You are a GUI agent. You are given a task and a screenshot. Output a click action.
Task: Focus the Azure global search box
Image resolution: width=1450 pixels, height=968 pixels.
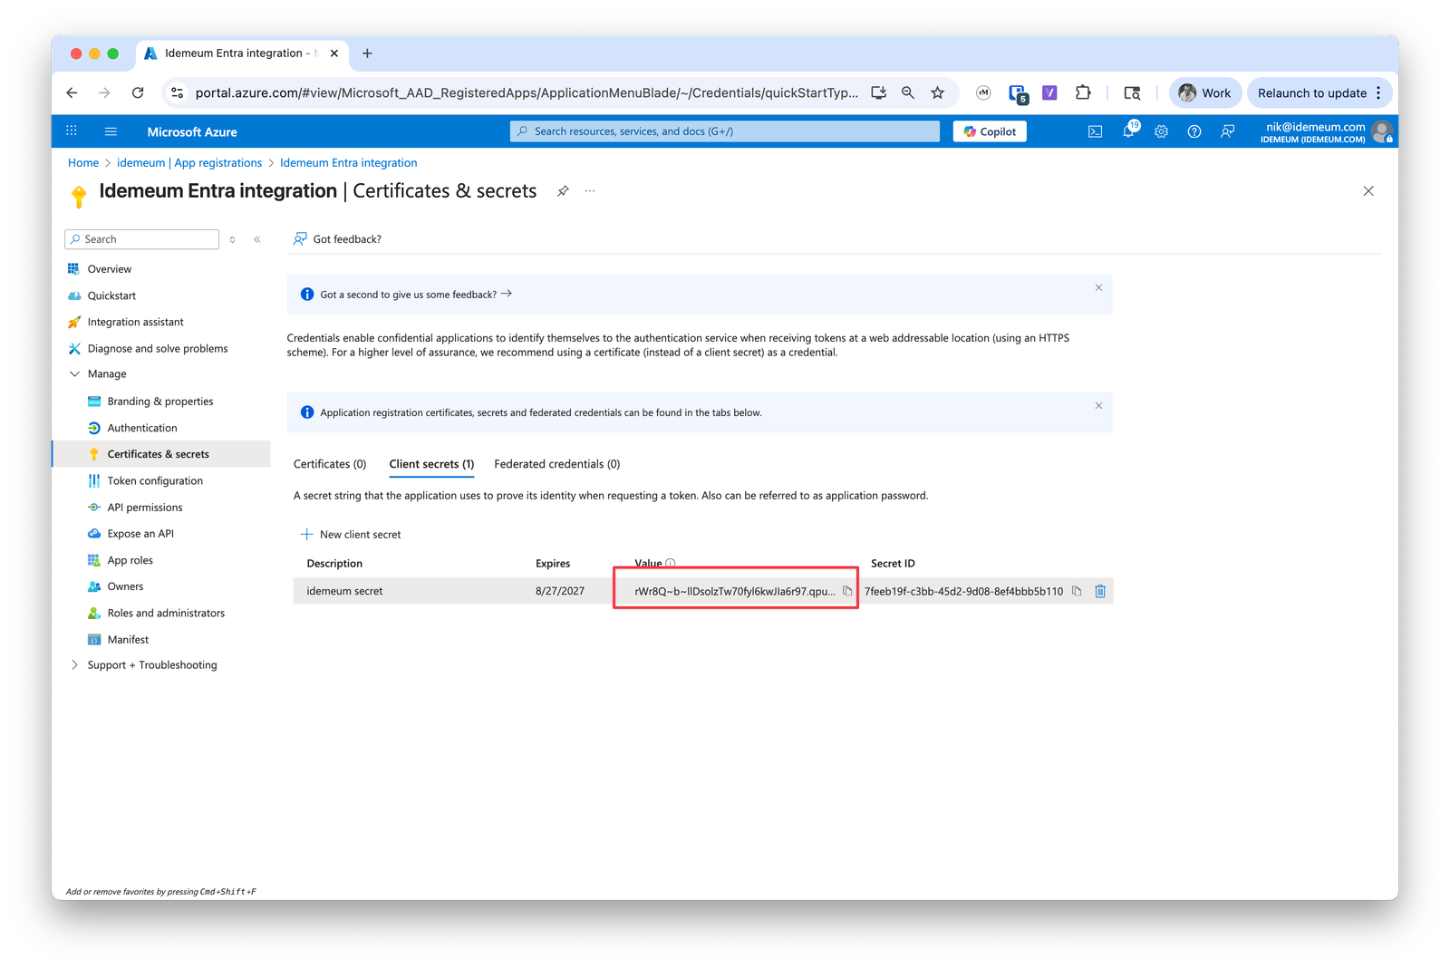725,131
